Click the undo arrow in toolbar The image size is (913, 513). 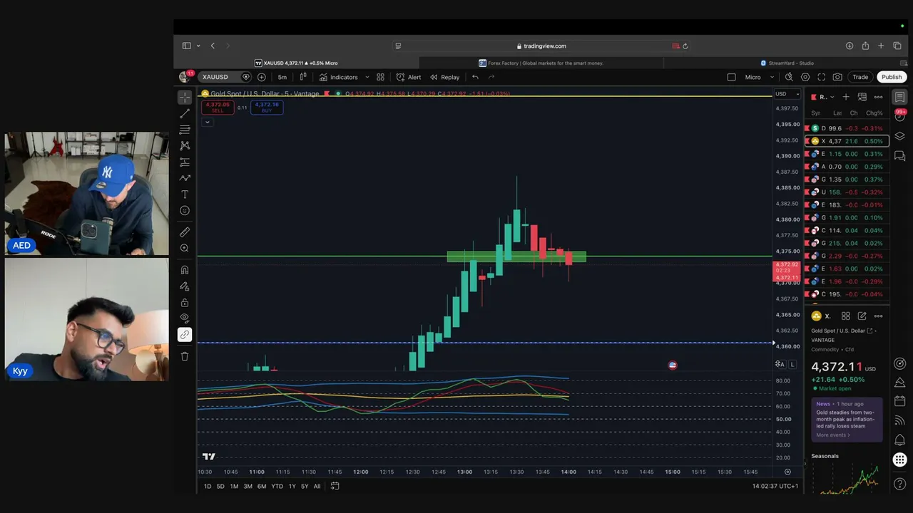click(475, 77)
